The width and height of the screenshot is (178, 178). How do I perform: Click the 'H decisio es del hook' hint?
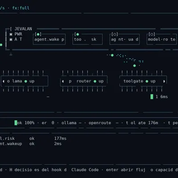pyautogui.click(x=36, y=170)
